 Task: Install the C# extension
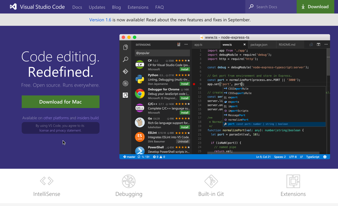click(x=185, y=69)
